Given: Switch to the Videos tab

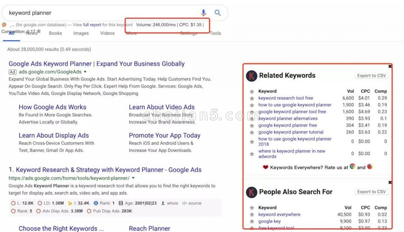Looking at the screenshot, I should tap(107, 33).
